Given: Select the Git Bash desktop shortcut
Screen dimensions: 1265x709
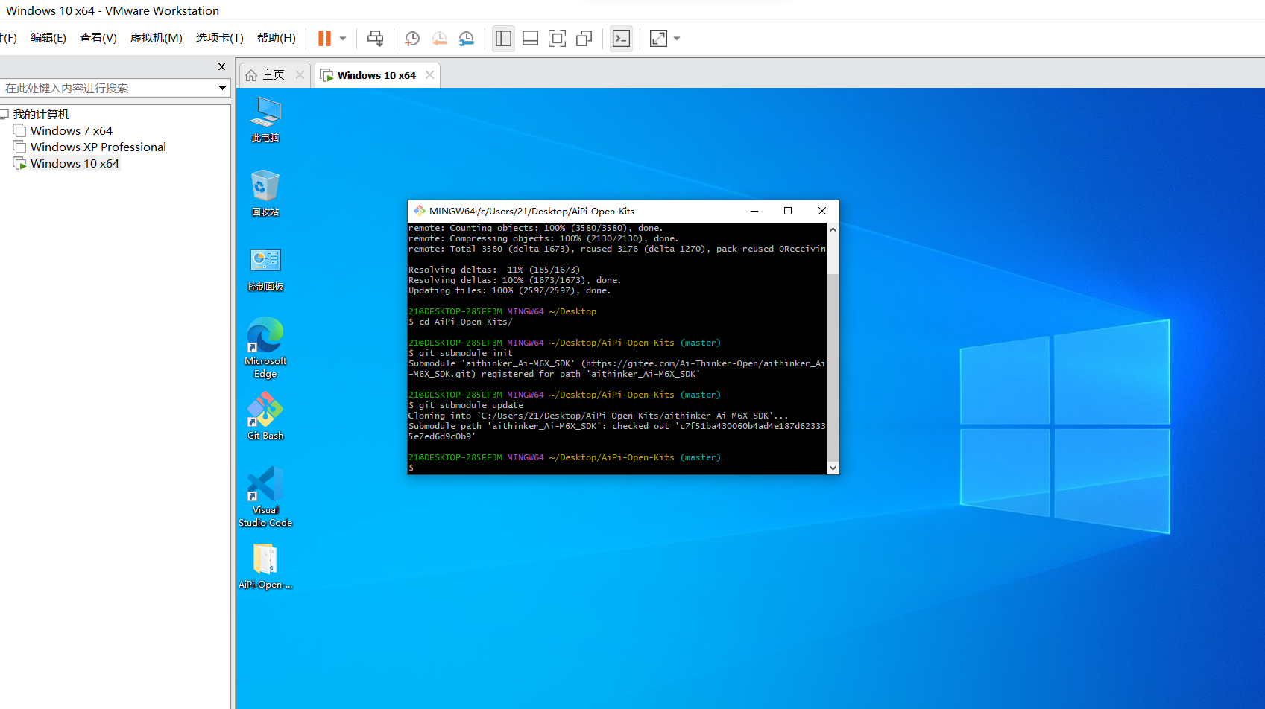Looking at the screenshot, I should [x=265, y=417].
